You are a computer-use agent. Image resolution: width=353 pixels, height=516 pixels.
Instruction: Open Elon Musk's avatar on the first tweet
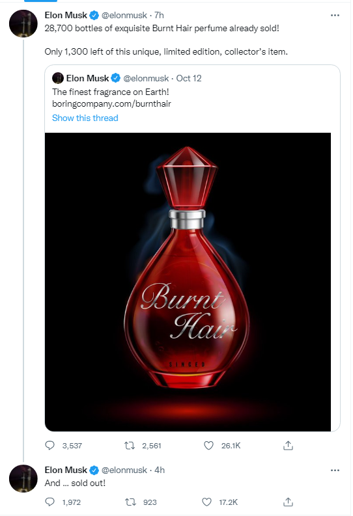[23, 23]
